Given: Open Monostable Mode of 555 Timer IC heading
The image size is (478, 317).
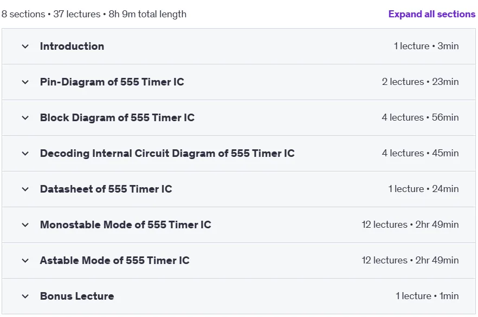Looking at the screenshot, I should 125,224.
